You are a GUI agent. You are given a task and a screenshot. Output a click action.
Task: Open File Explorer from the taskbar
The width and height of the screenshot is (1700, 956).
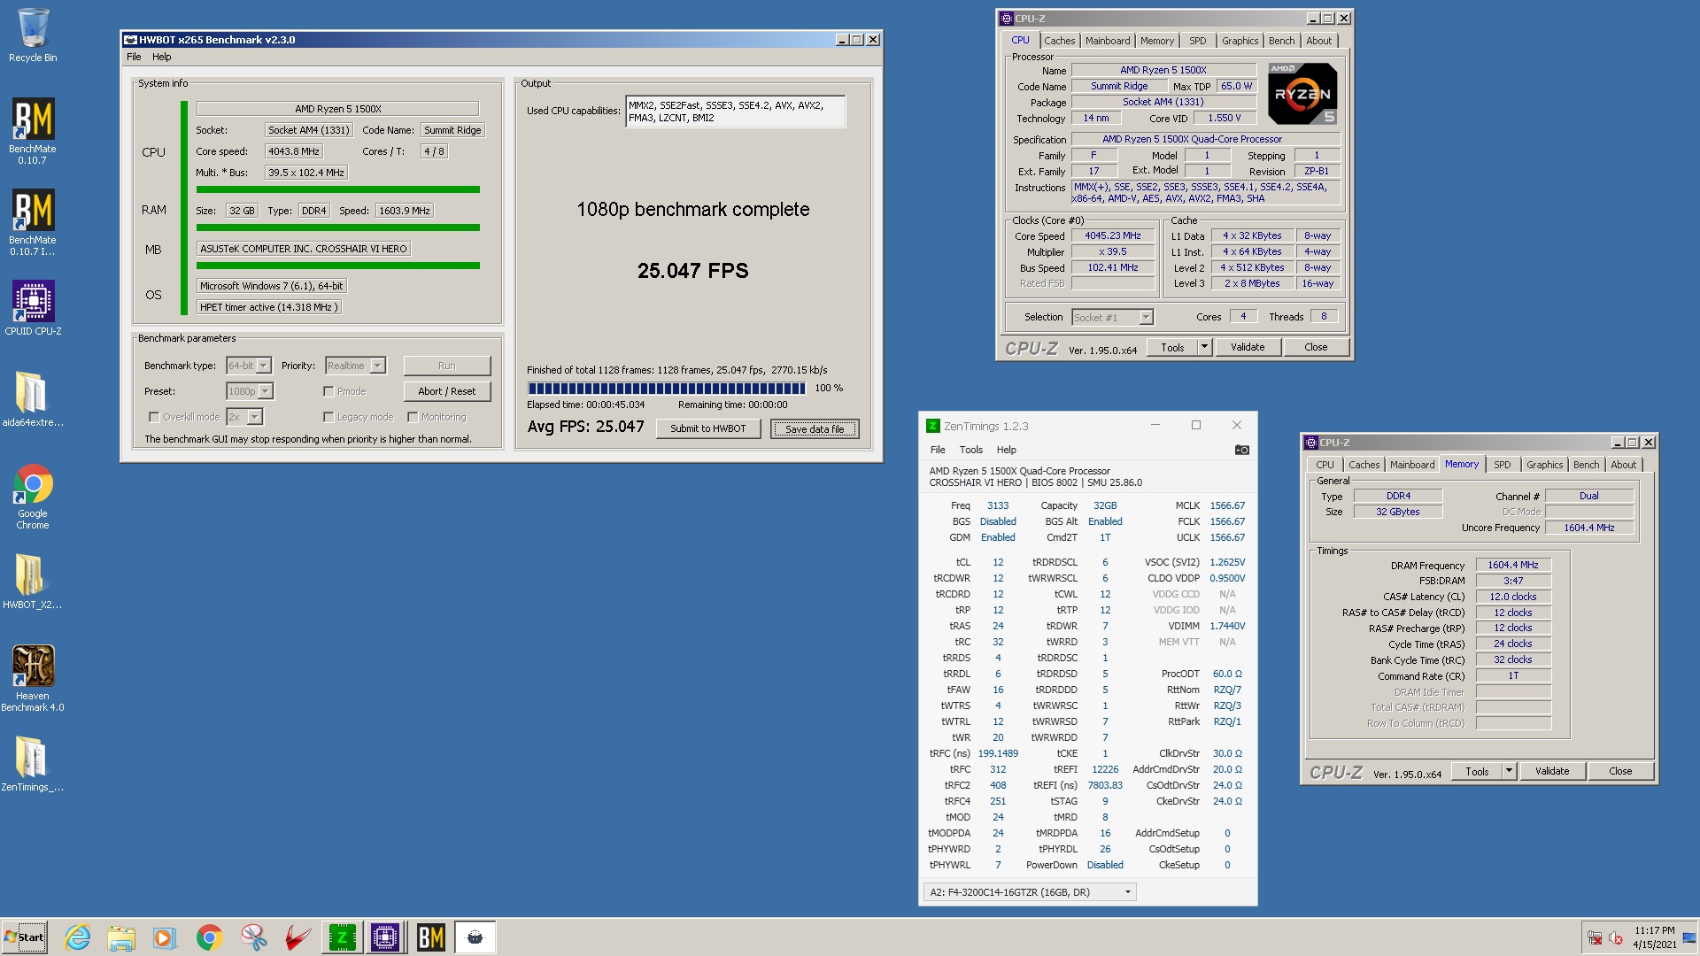pyautogui.click(x=121, y=937)
